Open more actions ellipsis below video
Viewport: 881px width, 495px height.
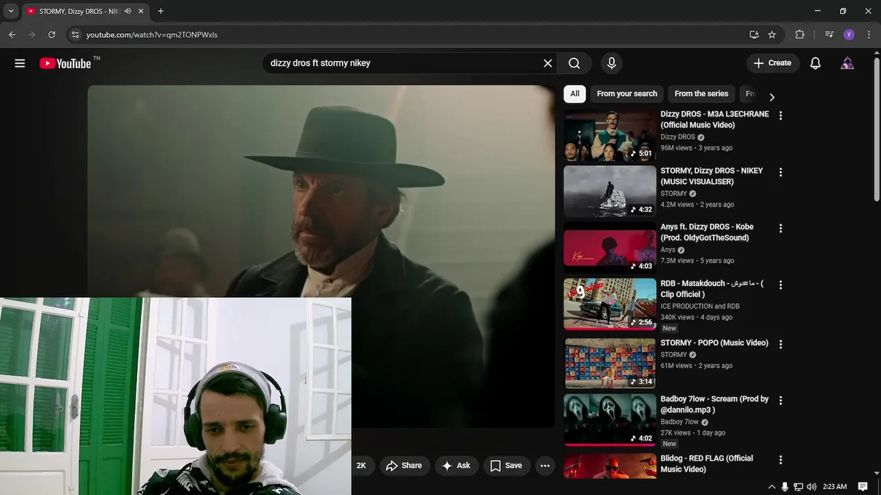click(545, 465)
